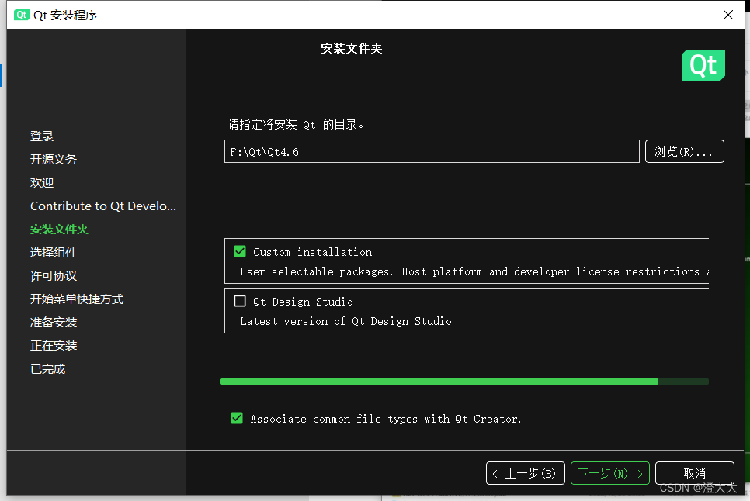The image size is (750, 501).
Task: Select the 准备安装 step in sidebar
Action: (54, 323)
